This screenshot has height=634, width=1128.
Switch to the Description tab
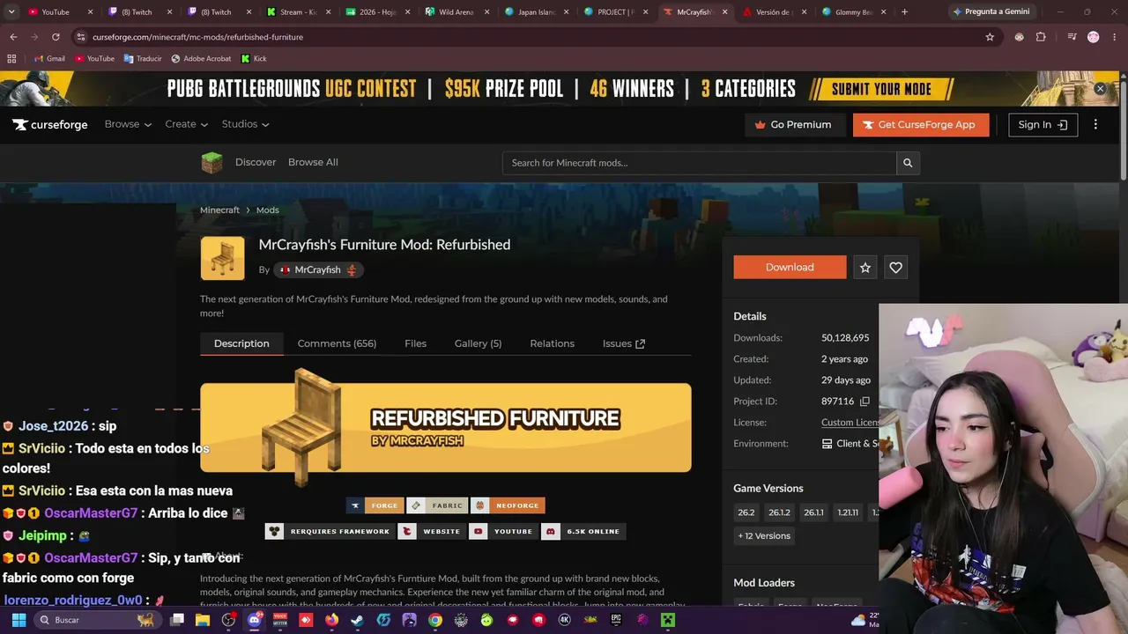tap(241, 343)
